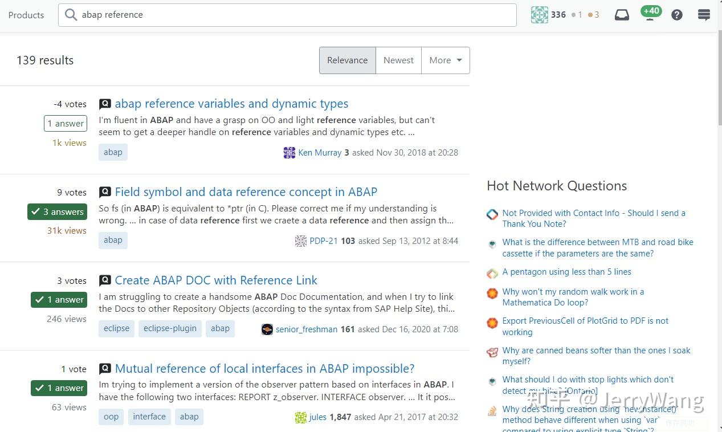Open 'A pentagon using less than 5 lines'

click(566, 272)
